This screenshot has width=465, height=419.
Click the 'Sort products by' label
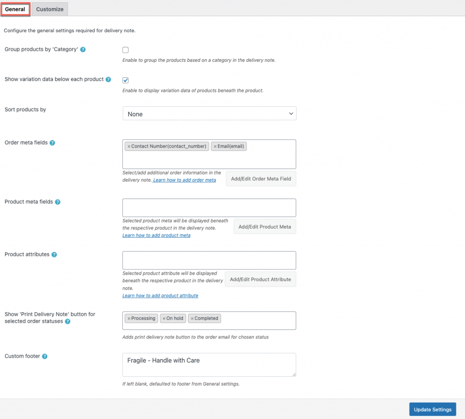click(x=25, y=110)
